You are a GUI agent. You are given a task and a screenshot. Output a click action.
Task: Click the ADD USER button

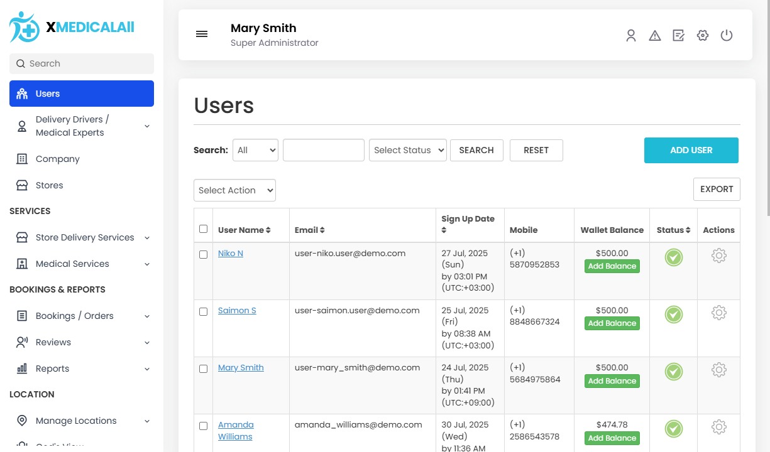(691, 150)
